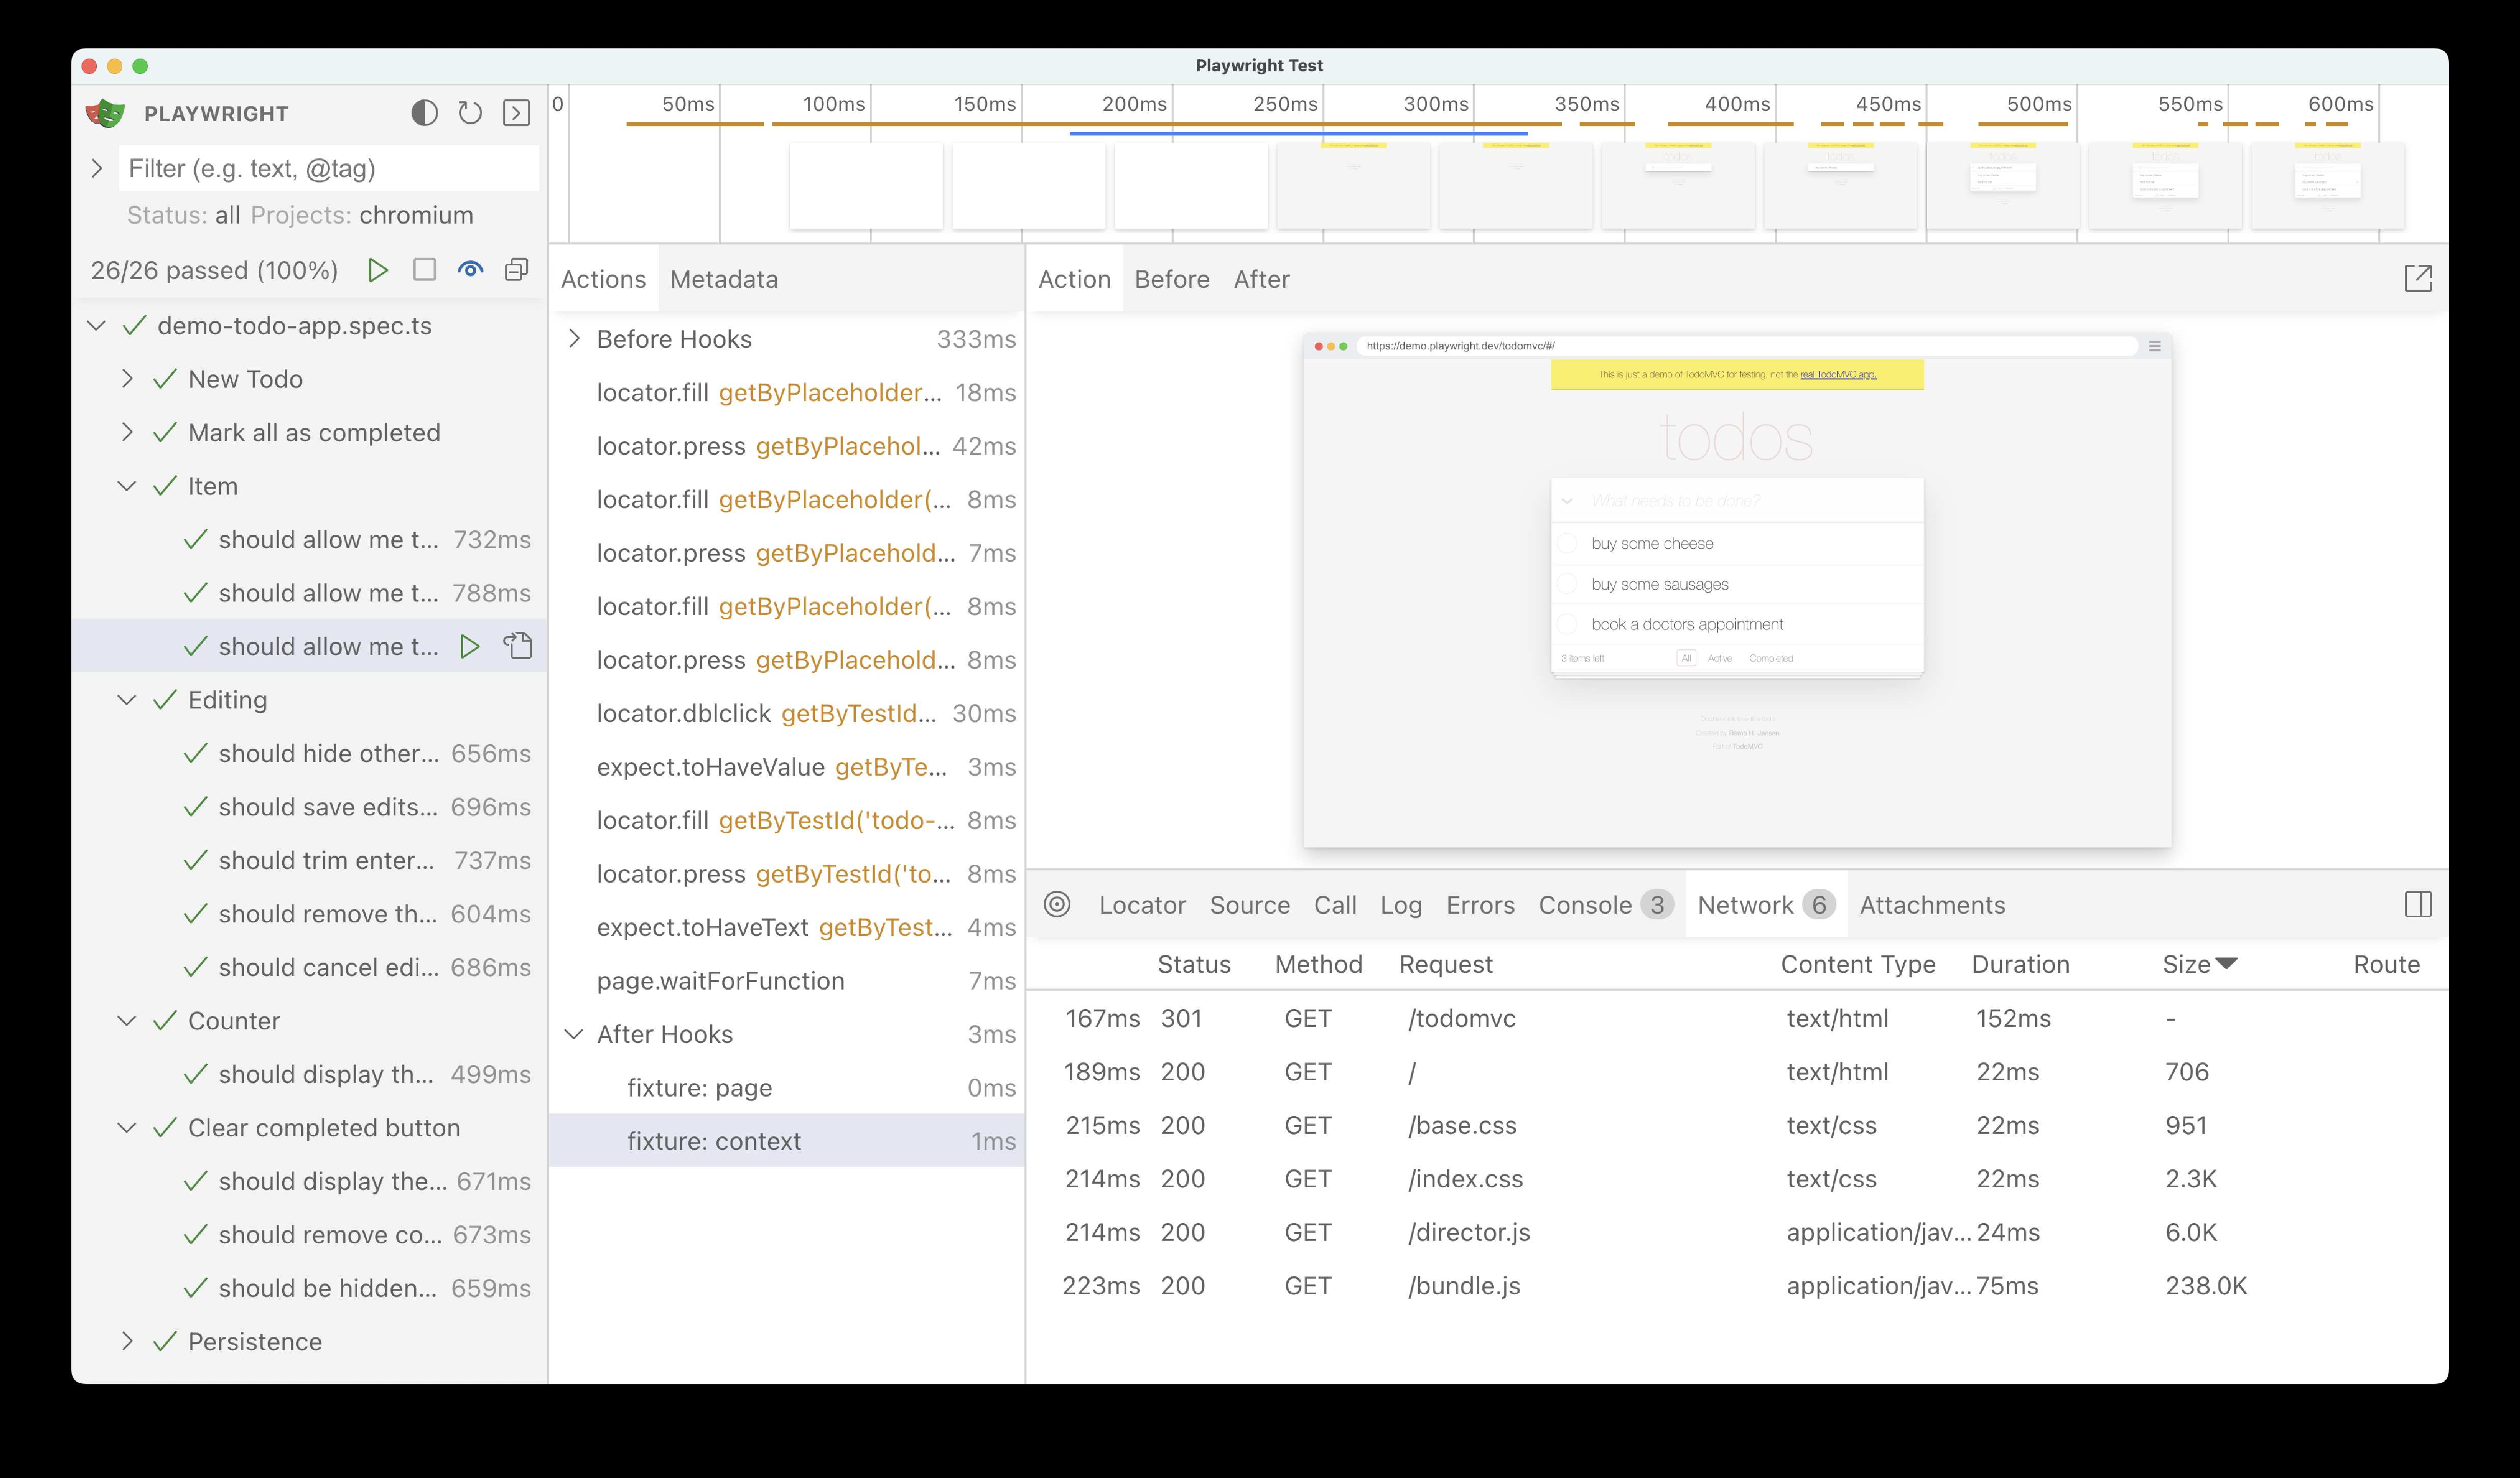The image size is (2520, 1478).
Task: Open the Errors tab
Action: 1480,905
